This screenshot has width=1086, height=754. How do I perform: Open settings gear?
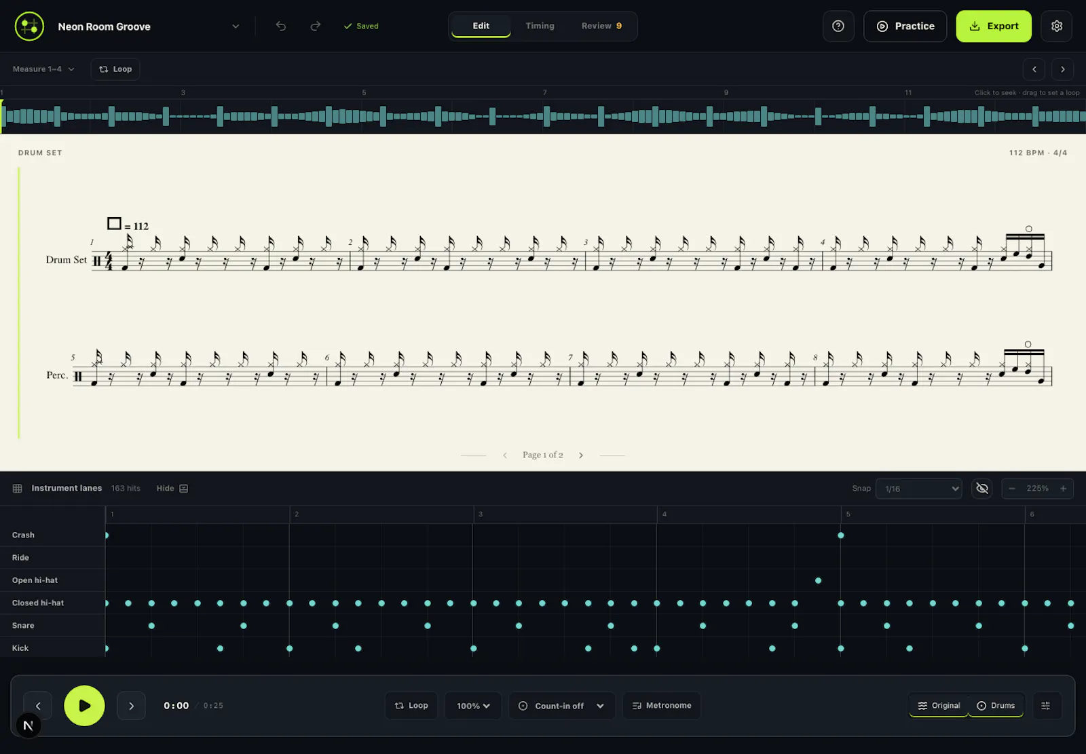1057,26
